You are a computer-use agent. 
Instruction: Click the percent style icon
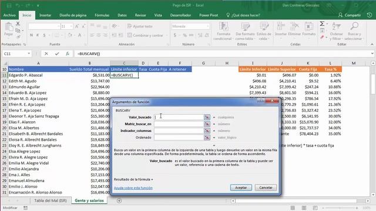[x=184, y=35]
